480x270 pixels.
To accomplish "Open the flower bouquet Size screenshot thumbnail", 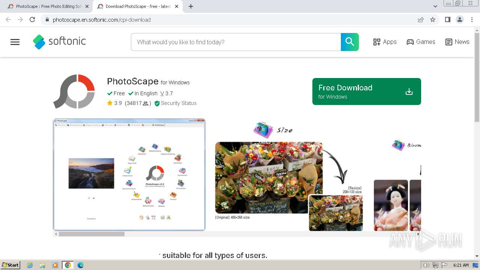I will [x=289, y=175].
